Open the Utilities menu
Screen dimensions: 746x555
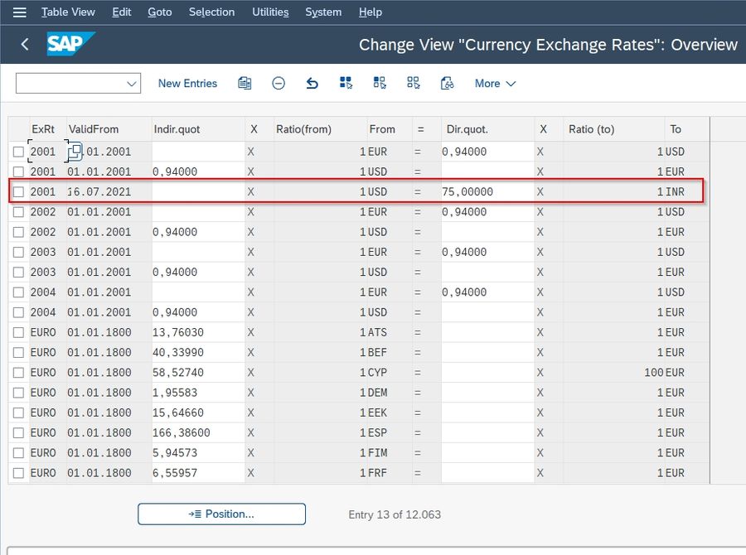coord(270,12)
